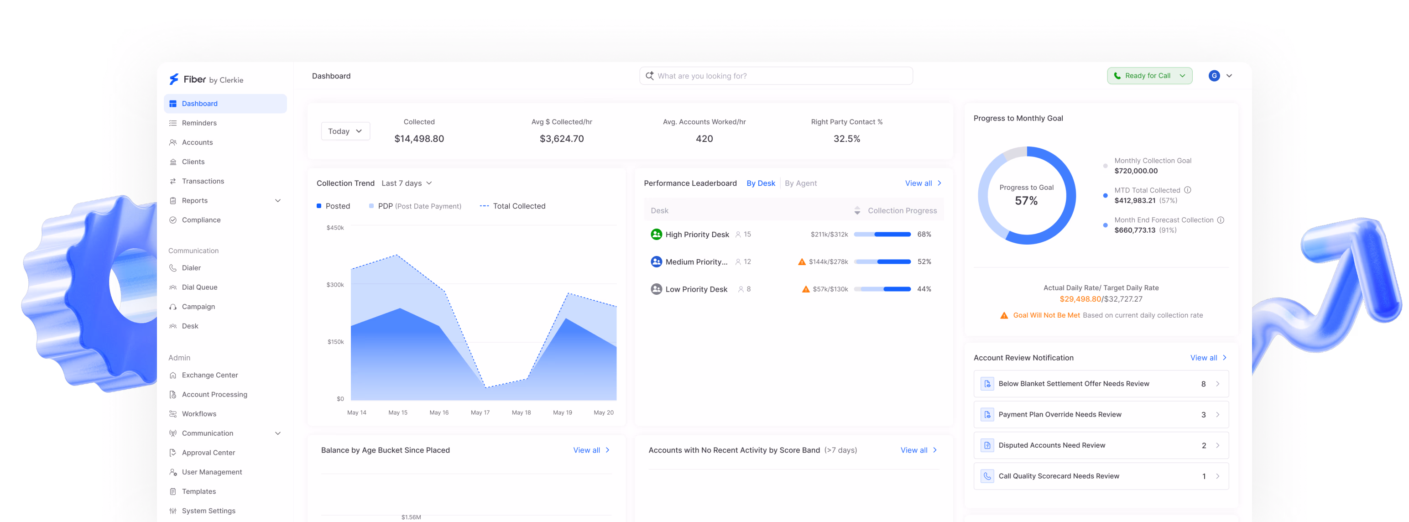Image resolution: width=1409 pixels, height=522 pixels.
Task: Open the Ready for Call status dropdown
Action: 1150,76
